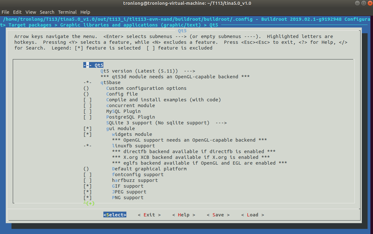Image resolution: width=373 pixels, height=234 pixels.
Task: Click the Qt5 dialog title label
Action: point(182,31)
